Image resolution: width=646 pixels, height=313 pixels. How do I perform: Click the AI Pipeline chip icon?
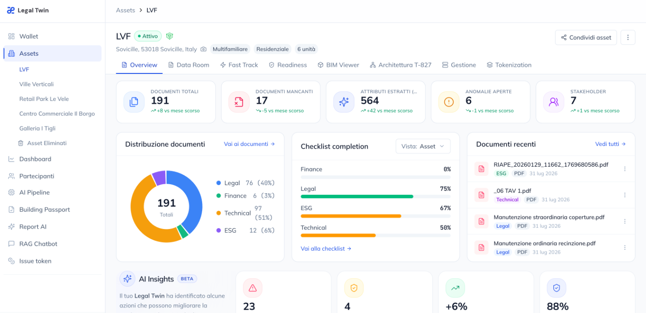pyautogui.click(x=12, y=193)
